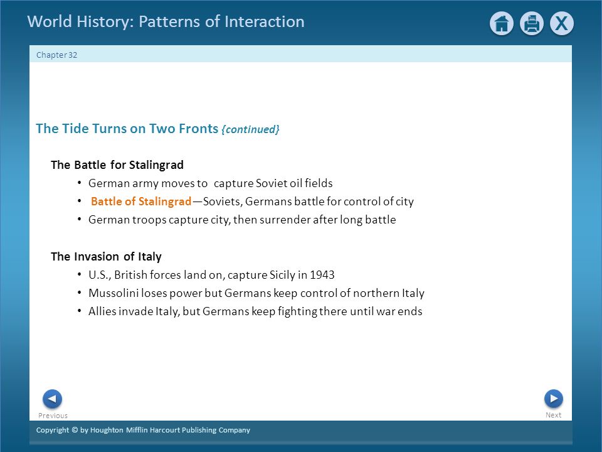Select The Invasion of Italy subheading
Screen dimensions: 602x452
pyautogui.click(x=106, y=256)
